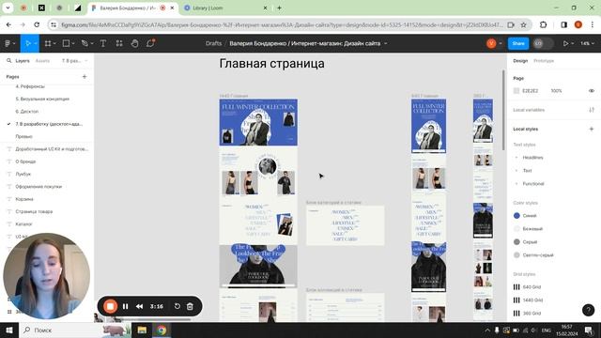
Task: Open a new browser tab
Action: click(279, 8)
